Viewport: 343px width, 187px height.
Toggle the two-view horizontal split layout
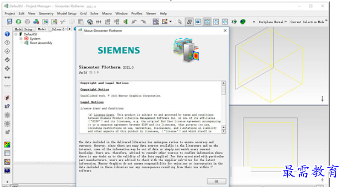[x=216, y=22]
